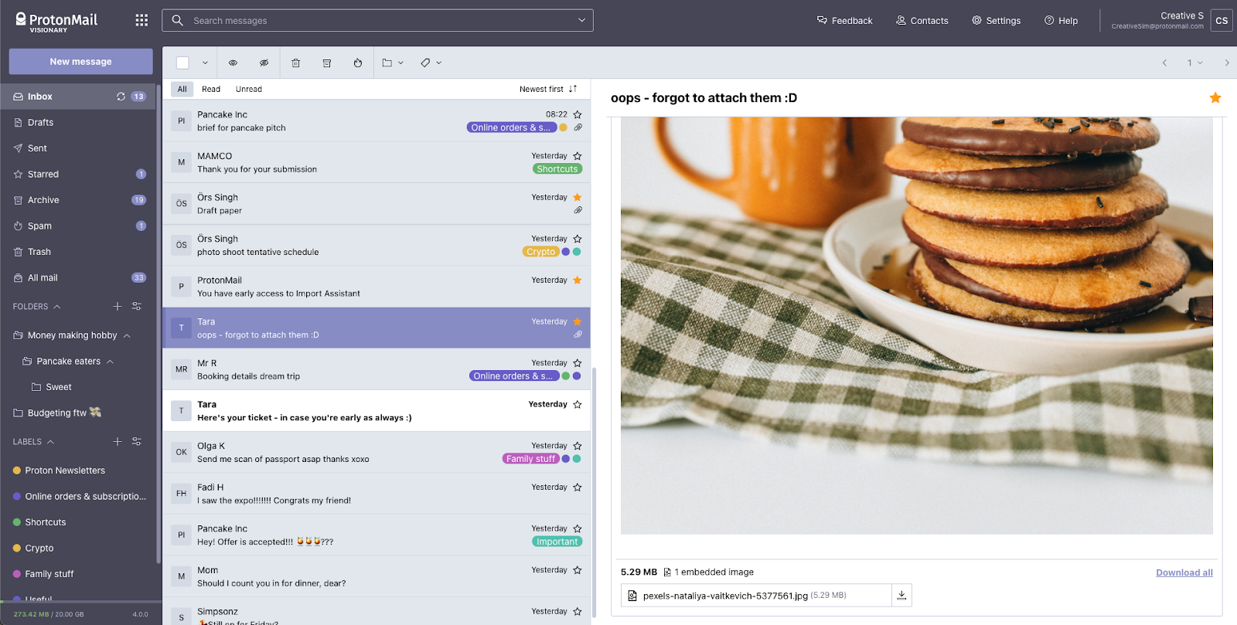
Task: Open the Feedback button
Action: coord(844,20)
